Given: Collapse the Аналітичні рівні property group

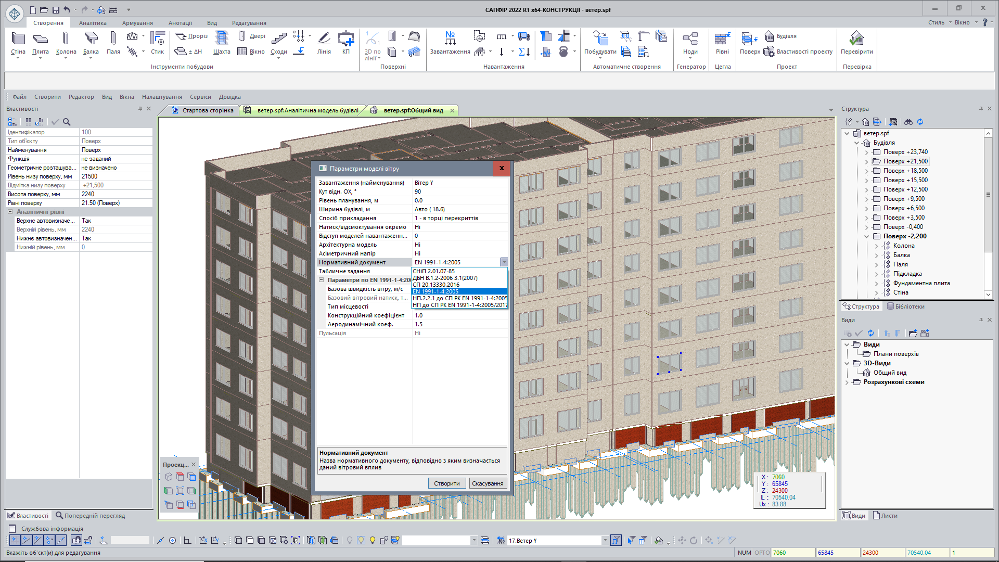Looking at the screenshot, I should click(x=10, y=212).
